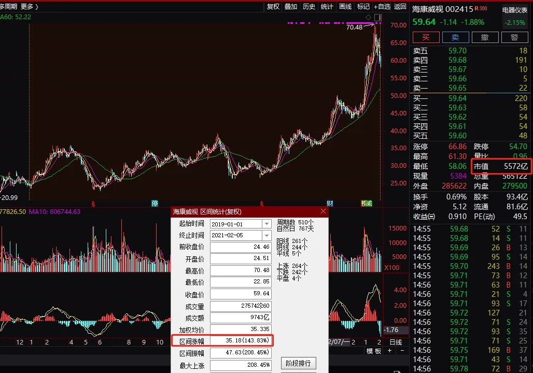This screenshot has height=373, width=533.
Task: Click the diamond icon above chart
Action: point(369,17)
